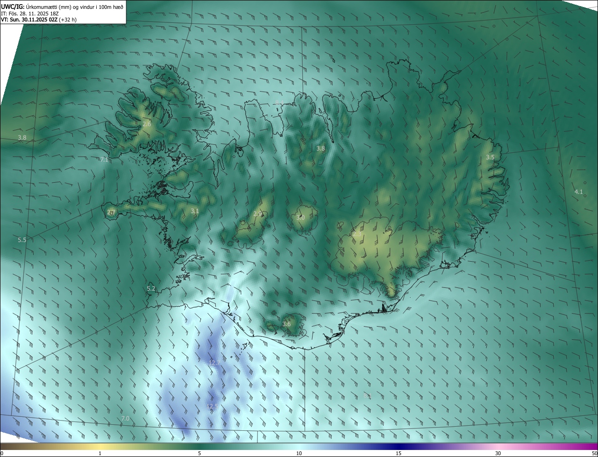Click the 10 label on the color scale

[299, 453]
